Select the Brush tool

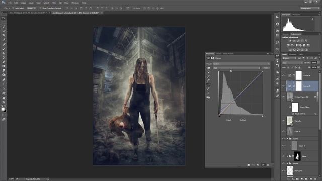(4, 49)
